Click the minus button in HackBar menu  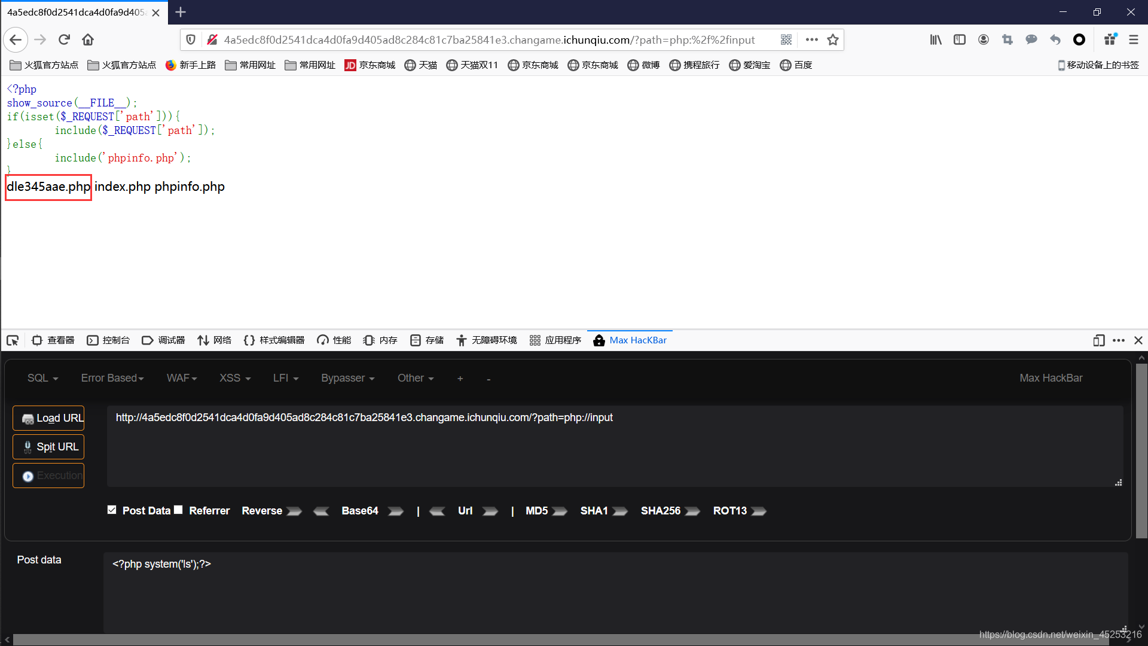coord(488,379)
